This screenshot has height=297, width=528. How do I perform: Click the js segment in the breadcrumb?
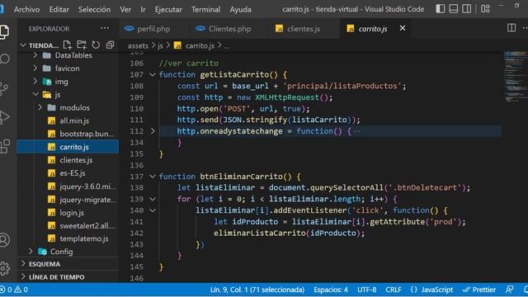coord(160,45)
